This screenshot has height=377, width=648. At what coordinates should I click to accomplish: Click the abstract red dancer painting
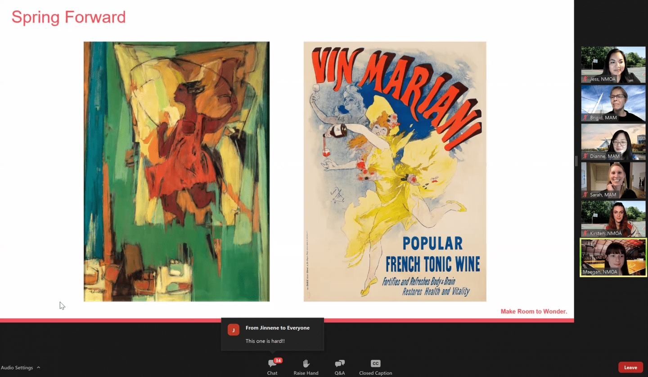[176, 171]
